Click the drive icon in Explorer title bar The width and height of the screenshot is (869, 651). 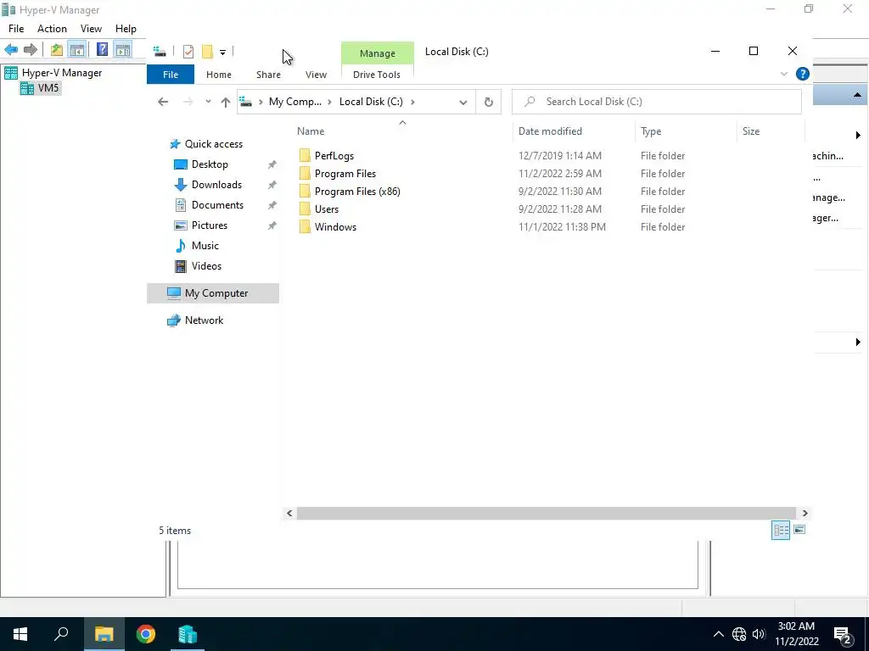[160, 52]
